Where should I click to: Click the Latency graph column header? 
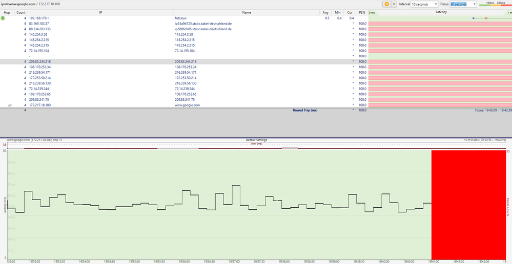tap(441, 11)
